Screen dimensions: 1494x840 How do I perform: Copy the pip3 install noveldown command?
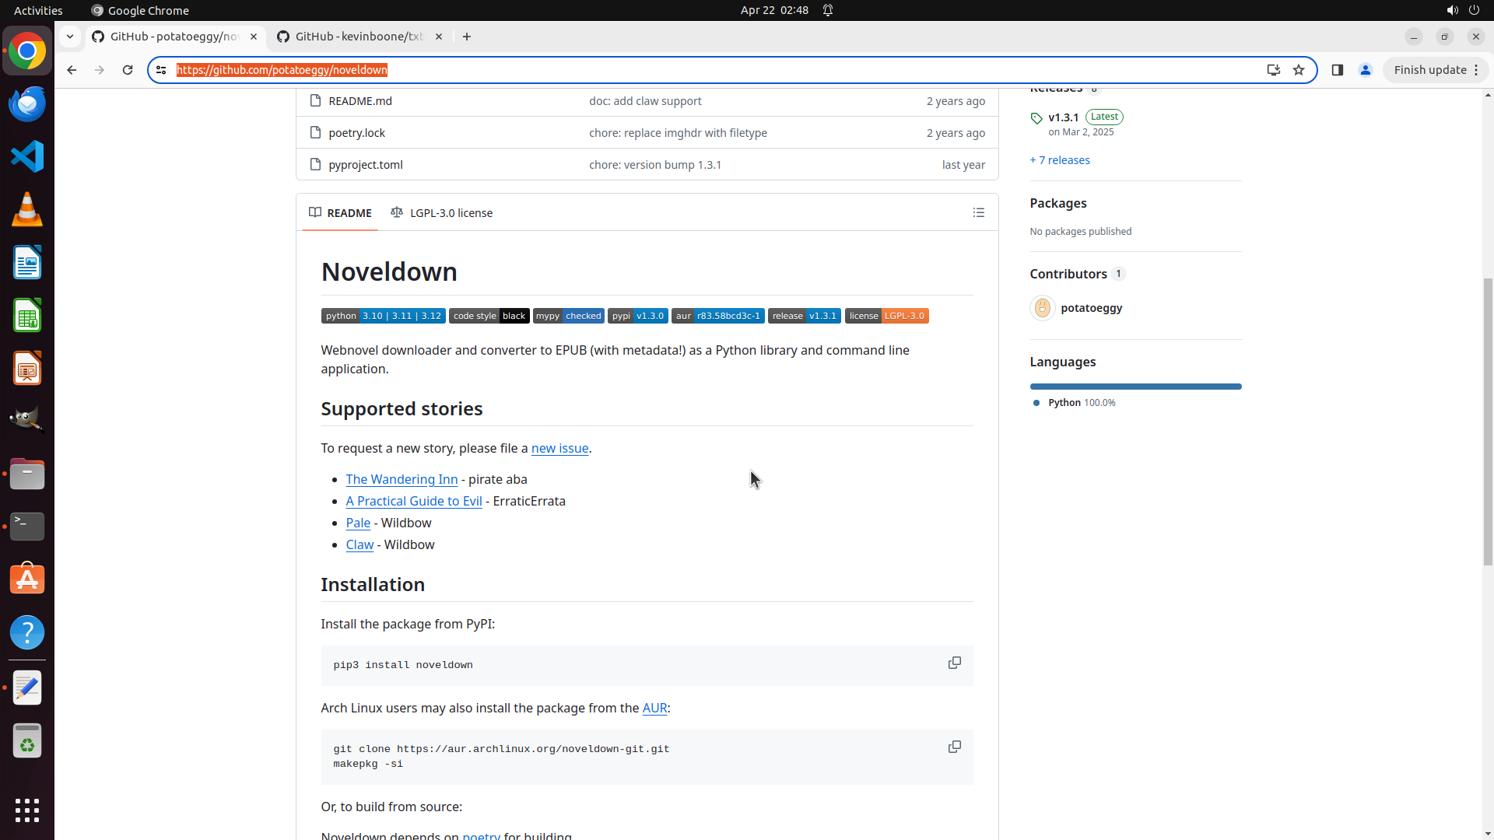954,663
